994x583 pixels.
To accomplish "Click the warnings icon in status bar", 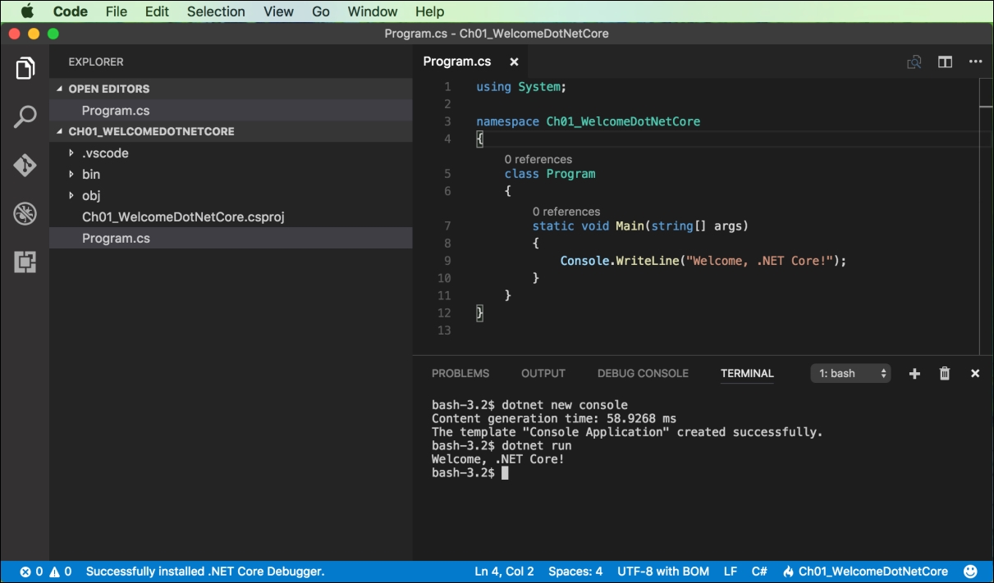I will coord(54,572).
